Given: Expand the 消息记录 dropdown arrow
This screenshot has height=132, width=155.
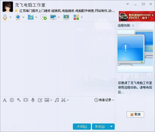Looking at the screenshot, I should point(113,100).
